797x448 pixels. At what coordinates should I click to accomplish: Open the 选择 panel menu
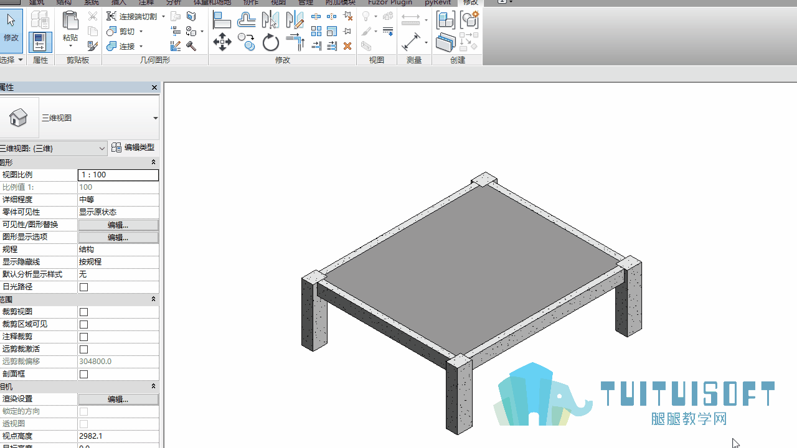pyautogui.click(x=11, y=60)
